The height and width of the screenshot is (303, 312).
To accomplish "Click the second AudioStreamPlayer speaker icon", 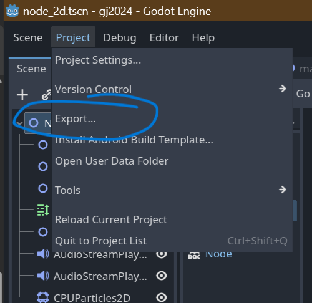I will 43,276.
